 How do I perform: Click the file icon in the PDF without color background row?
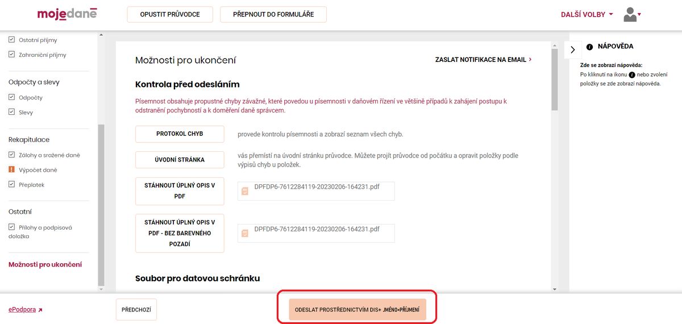click(x=245, y=233)
